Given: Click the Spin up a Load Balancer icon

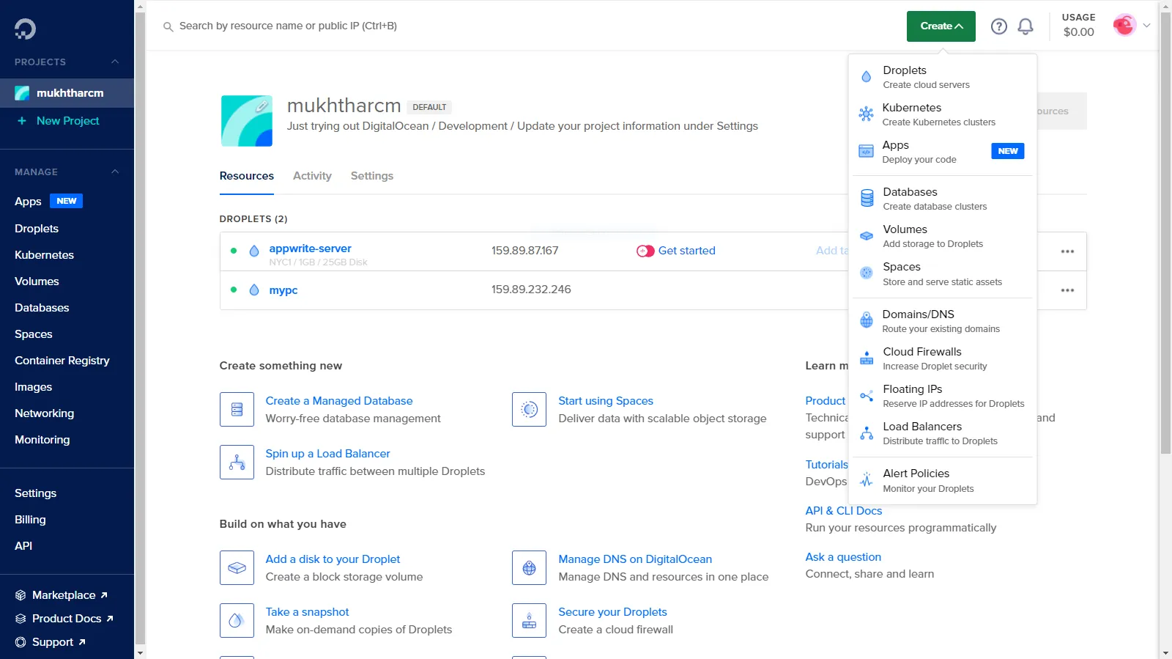Looking at the screenshot, I should click(x=237, y=462).
